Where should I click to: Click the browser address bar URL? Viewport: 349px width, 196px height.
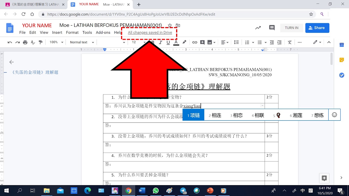(x=131, y=14)
